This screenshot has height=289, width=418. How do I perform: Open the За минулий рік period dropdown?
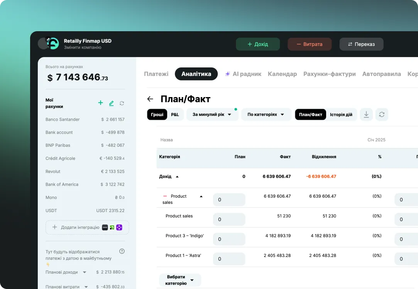(x=212, y=114)
